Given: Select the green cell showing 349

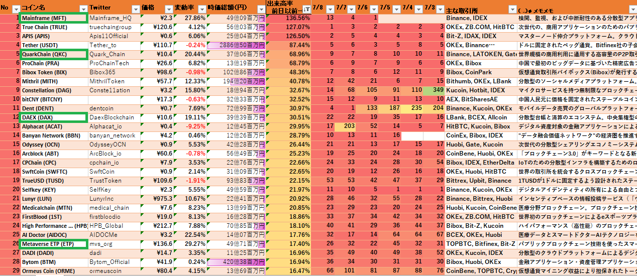Looking at the screenshot, I should tap(434, 90).
